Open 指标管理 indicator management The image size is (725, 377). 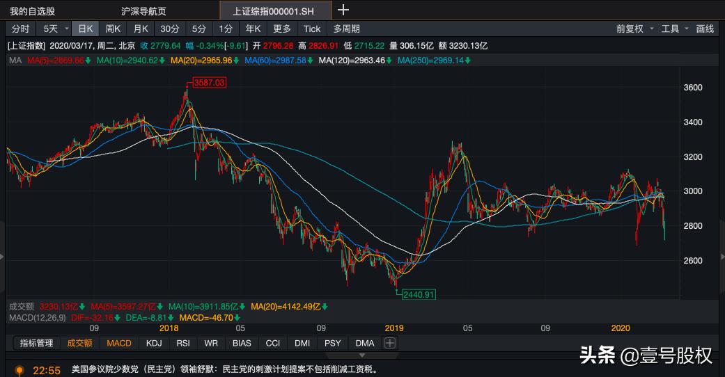pyautogui.click(x=36, y=343)
